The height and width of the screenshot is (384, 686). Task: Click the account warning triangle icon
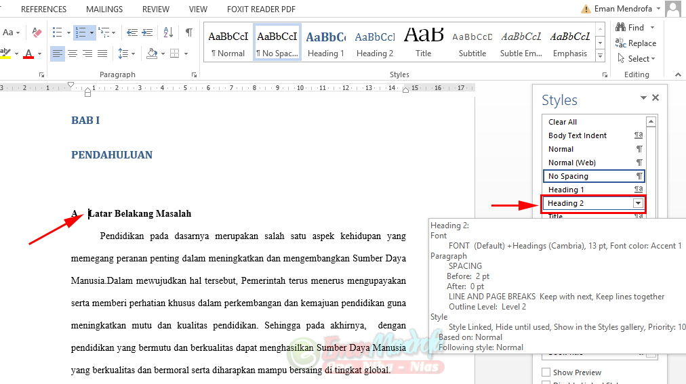tap(586, 9)
